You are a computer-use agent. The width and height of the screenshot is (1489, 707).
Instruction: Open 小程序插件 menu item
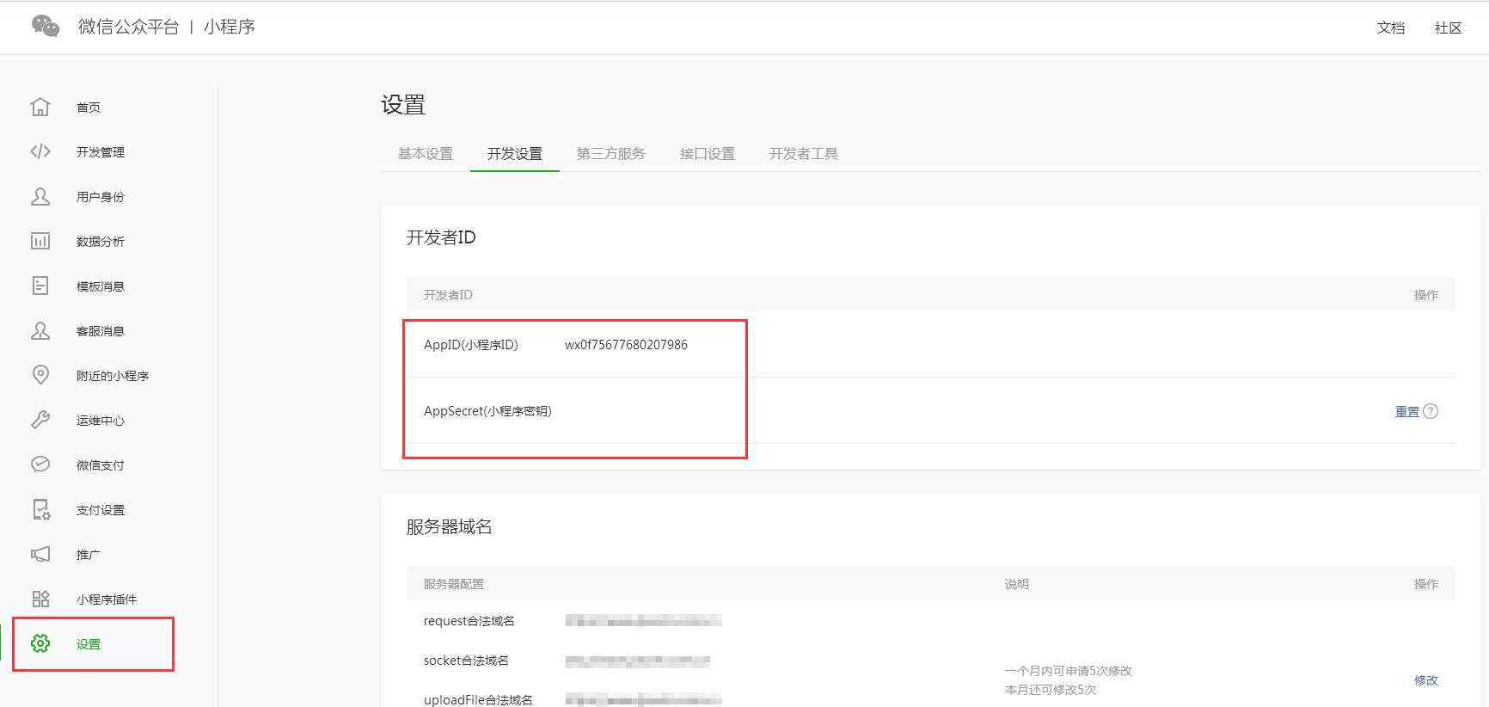(107, 599)
